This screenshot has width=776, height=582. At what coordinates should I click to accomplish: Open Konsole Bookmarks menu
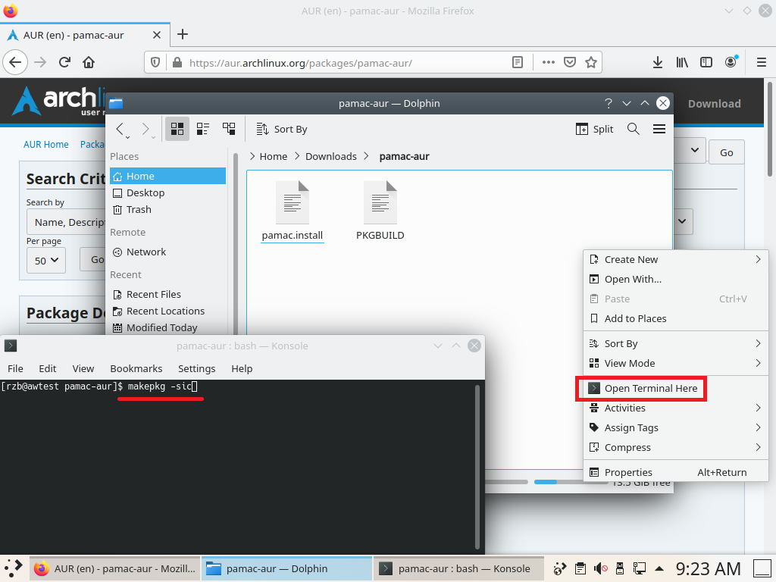click(x=136, y=369)
